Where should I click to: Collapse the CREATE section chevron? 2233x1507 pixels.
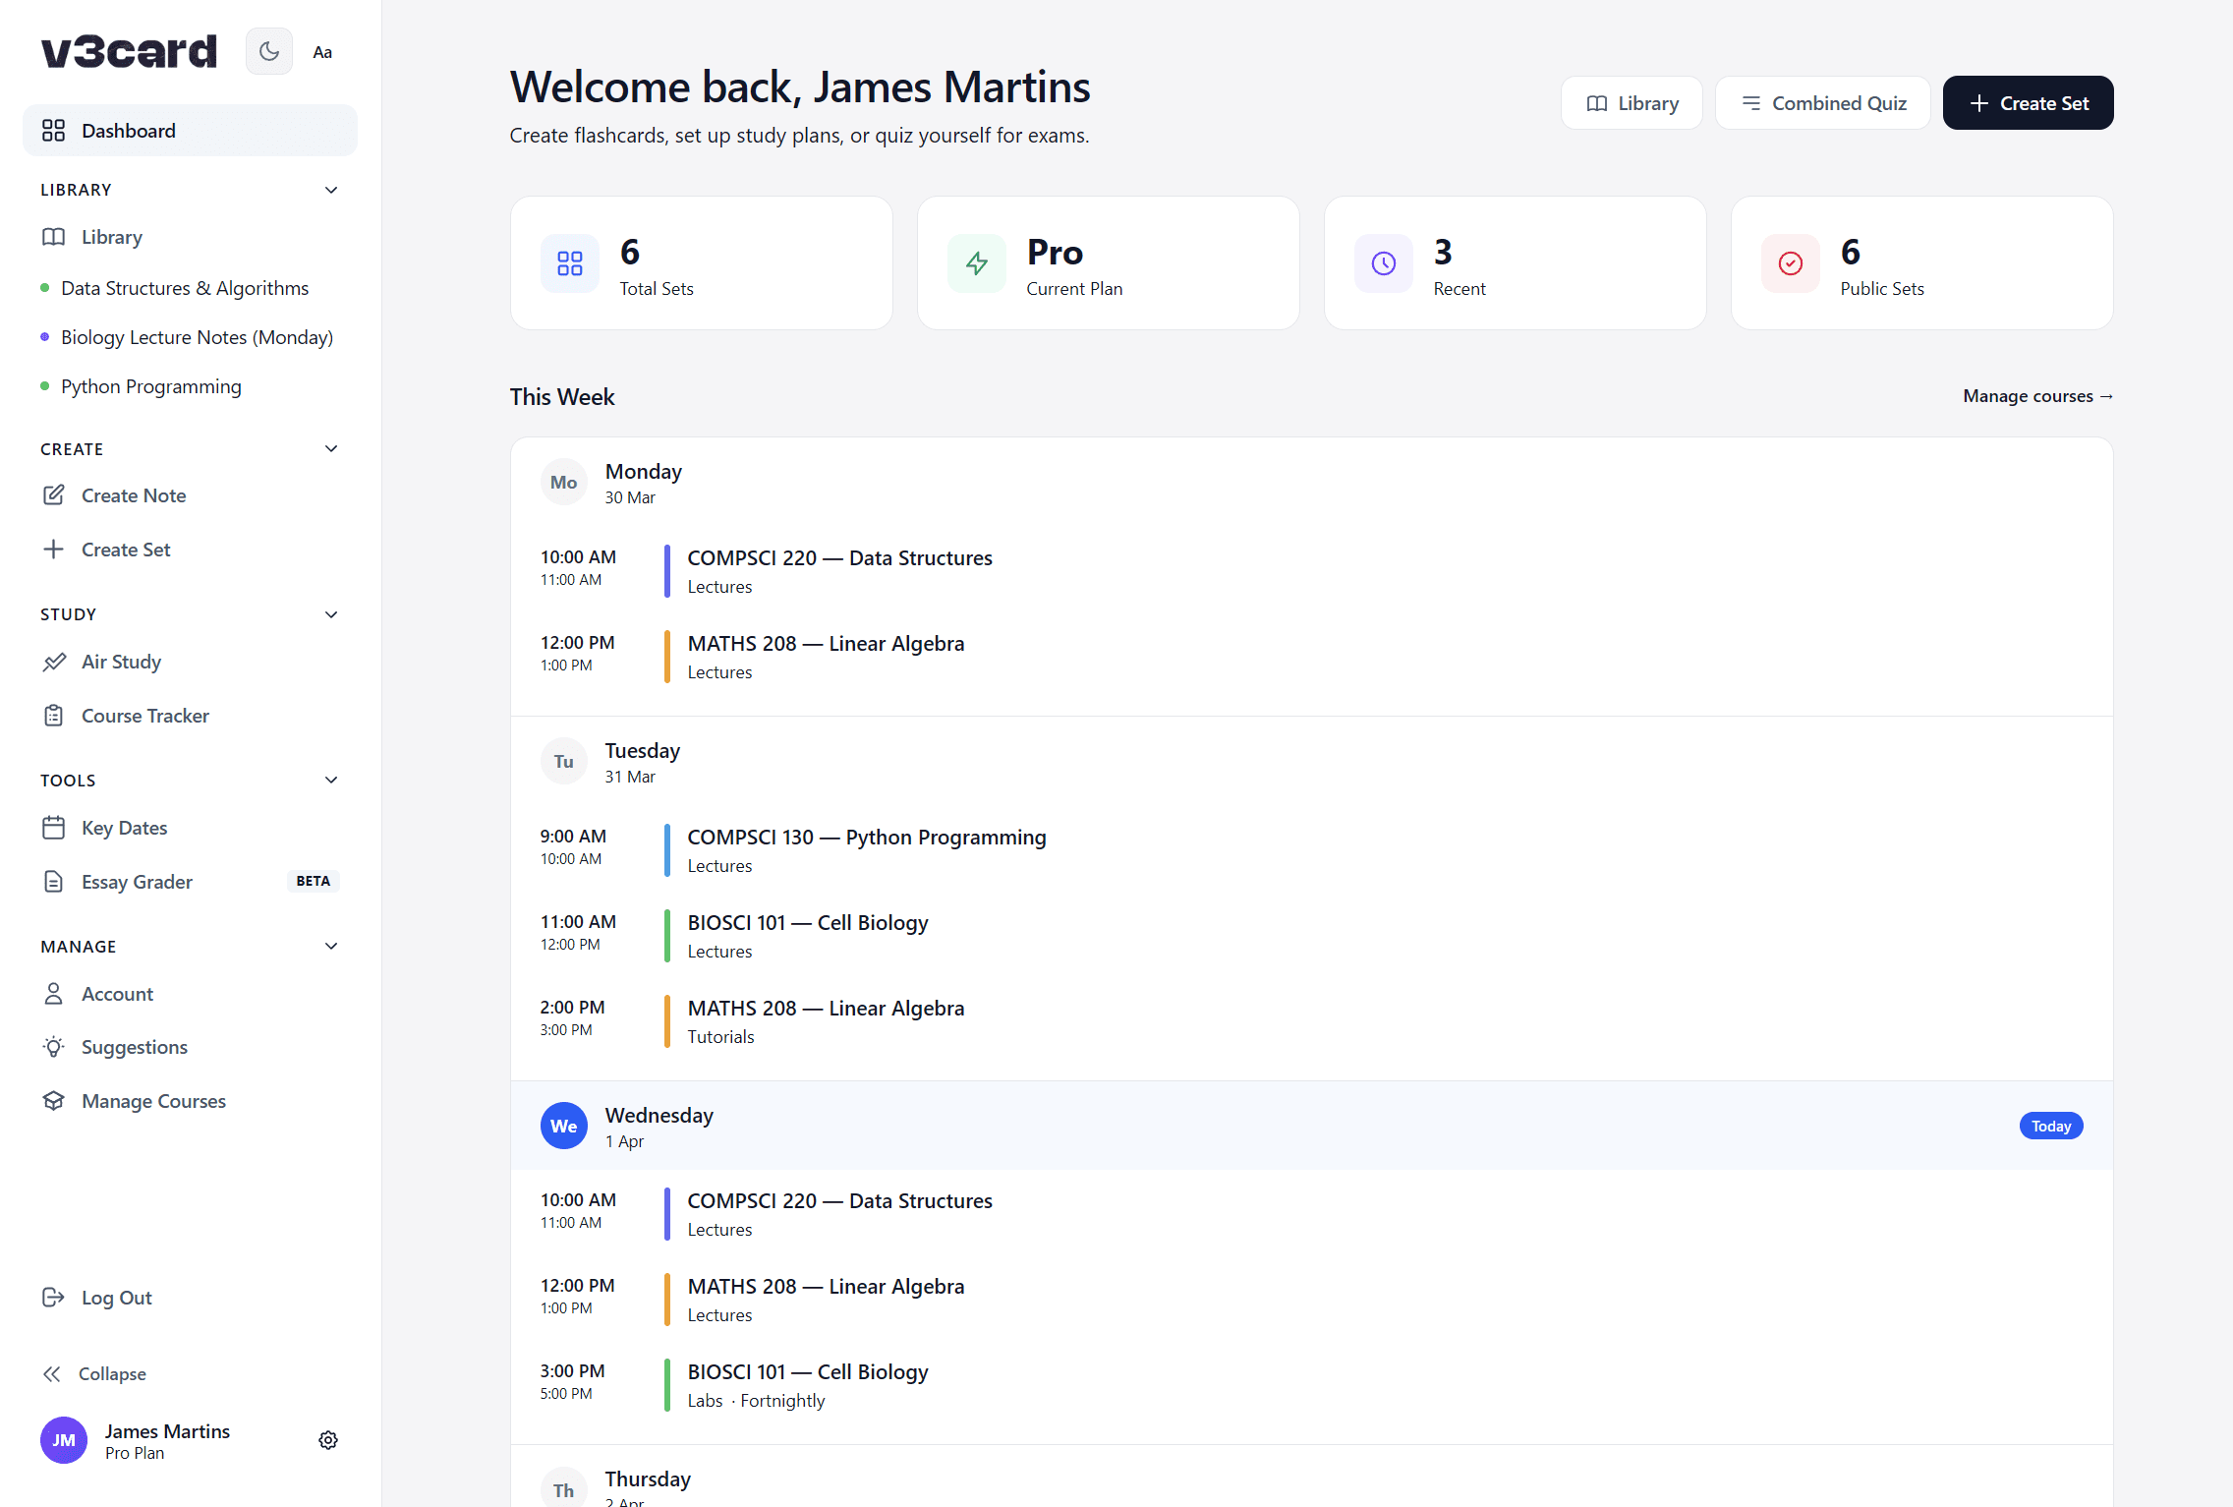330,448
